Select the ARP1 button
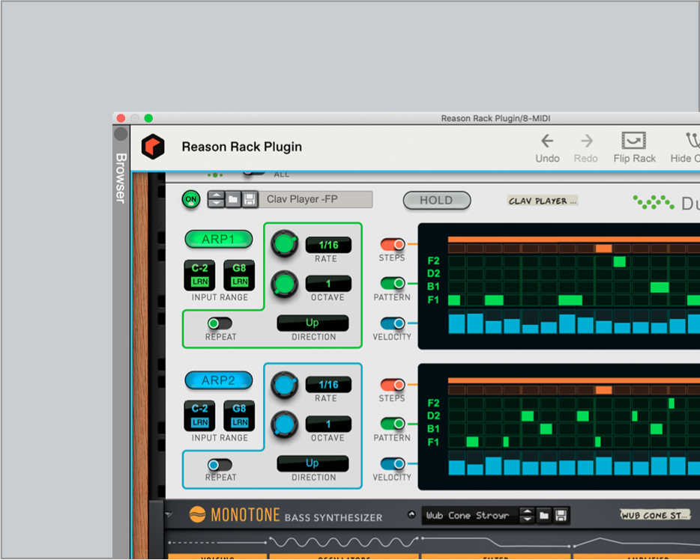This screenshot has width=700, height=560. [219, 239]
